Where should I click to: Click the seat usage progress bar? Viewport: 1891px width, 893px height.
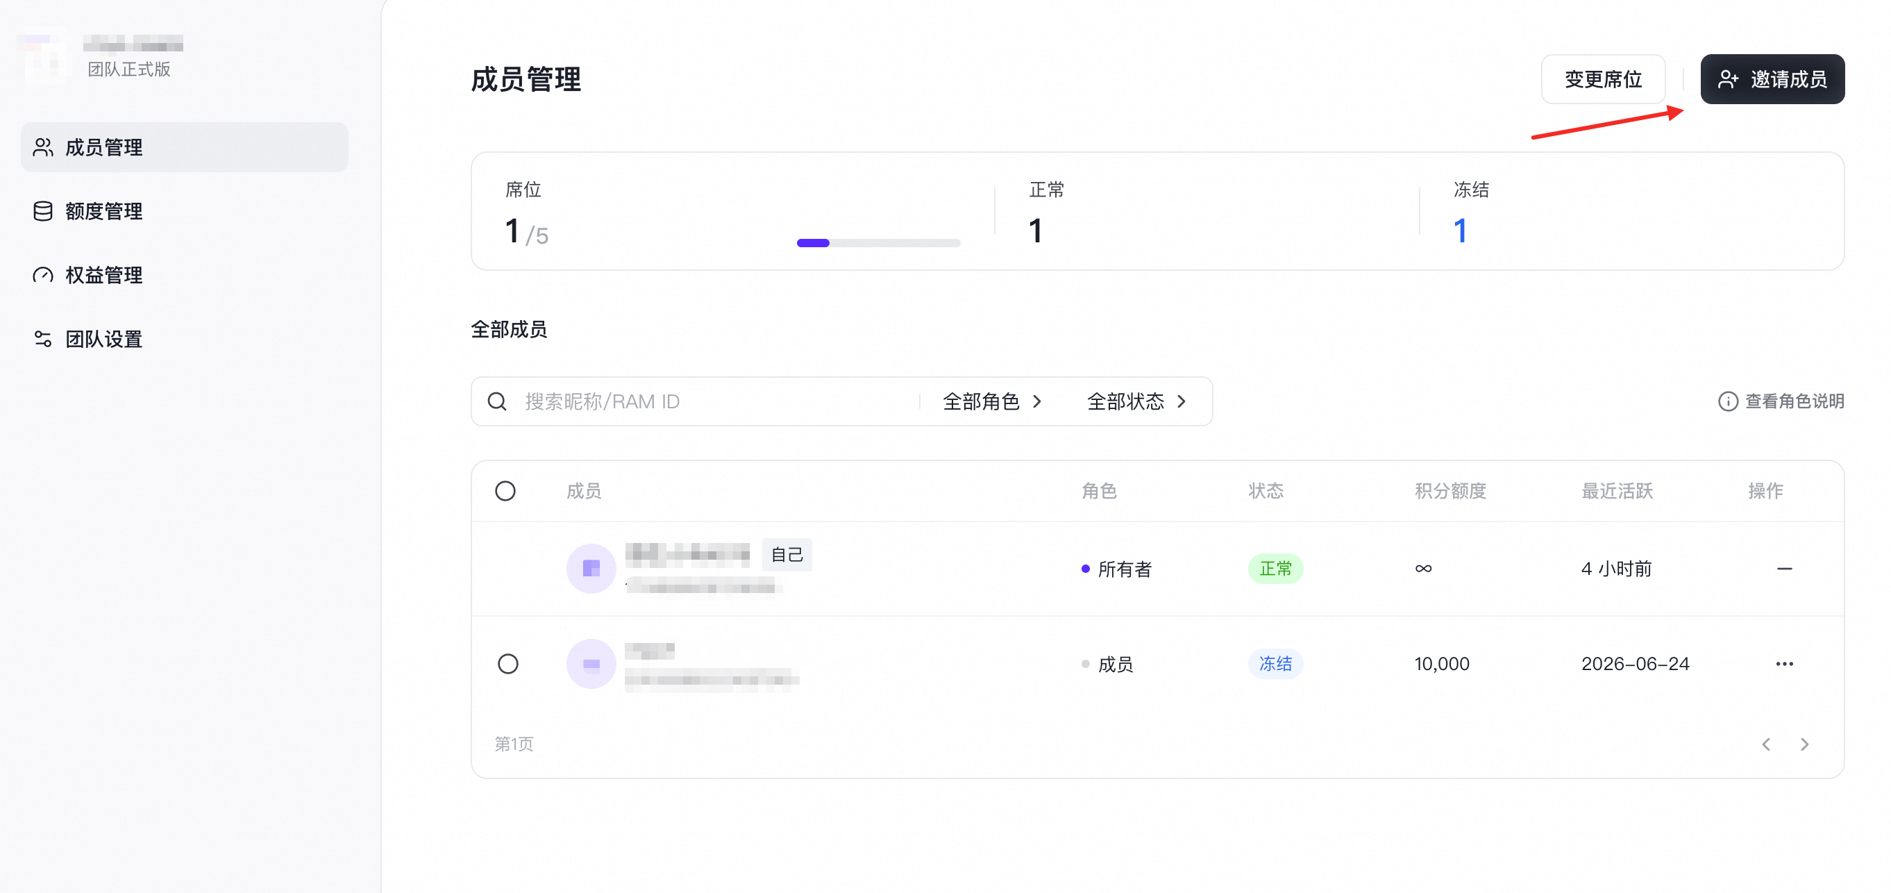tap(879, 243)
